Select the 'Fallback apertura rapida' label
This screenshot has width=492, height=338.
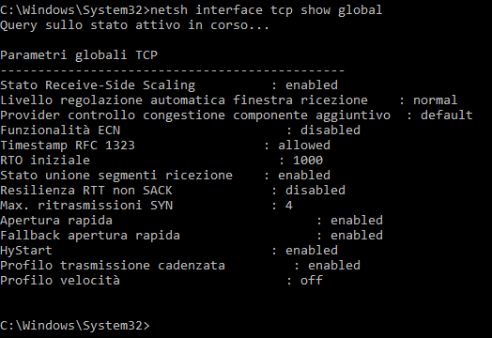90,236
